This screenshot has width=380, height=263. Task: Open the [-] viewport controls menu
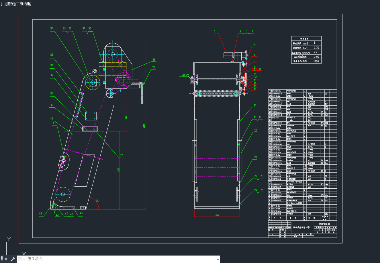[x=3, y=4]
